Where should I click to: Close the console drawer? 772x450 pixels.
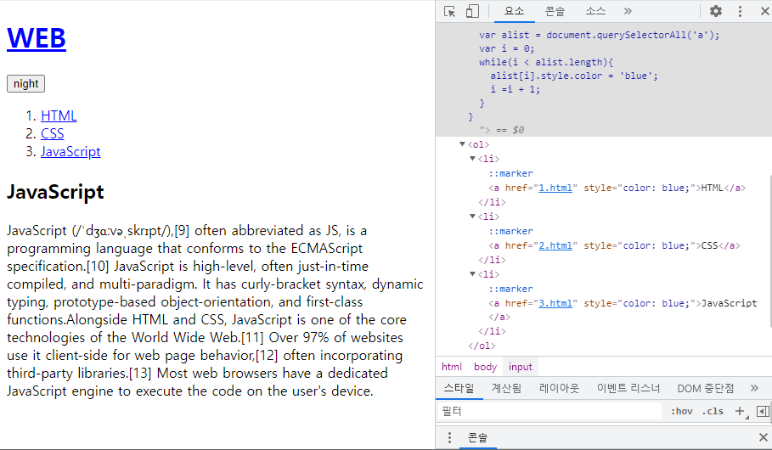pos(764,437)
